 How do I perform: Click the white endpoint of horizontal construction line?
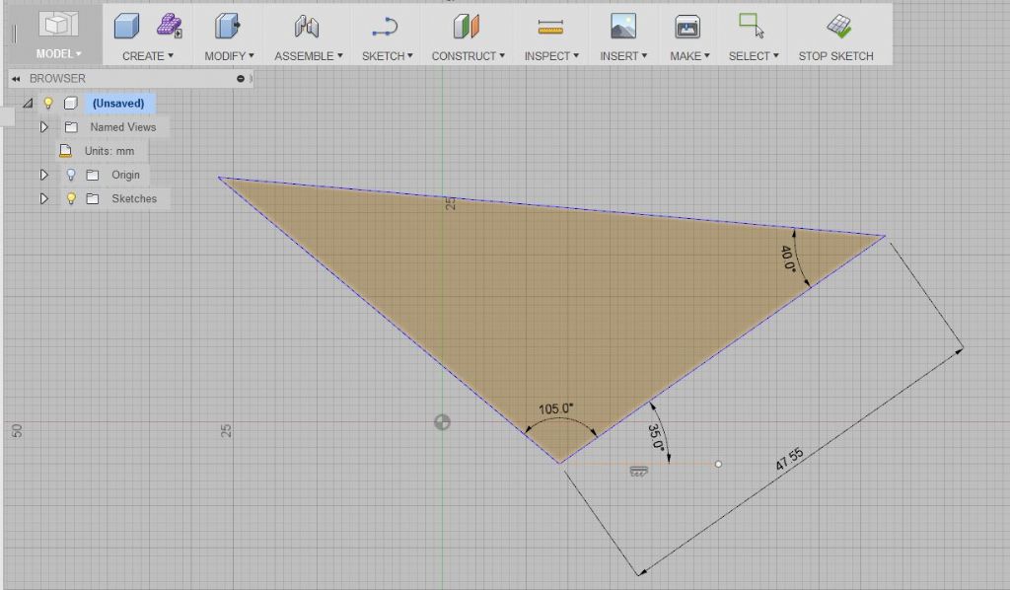[718, 464]
